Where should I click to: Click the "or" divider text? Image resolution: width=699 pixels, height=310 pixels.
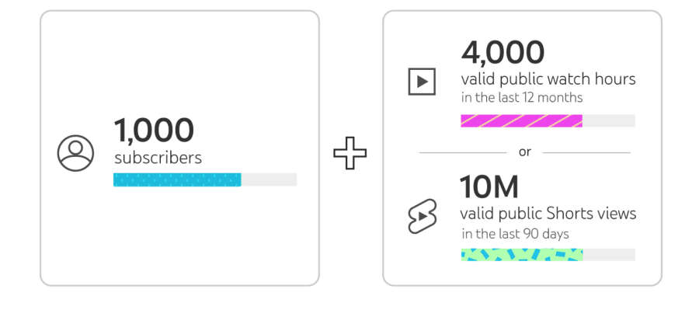(525, 152)
